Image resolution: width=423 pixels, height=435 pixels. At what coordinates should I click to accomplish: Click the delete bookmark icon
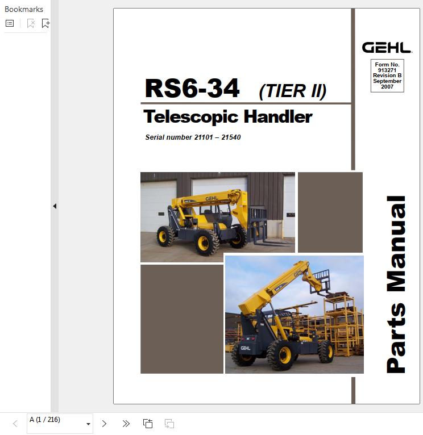coord(31,23)
